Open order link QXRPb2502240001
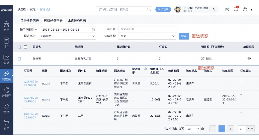The width and height of the screenshot is (259, 140). pos(31,99)
